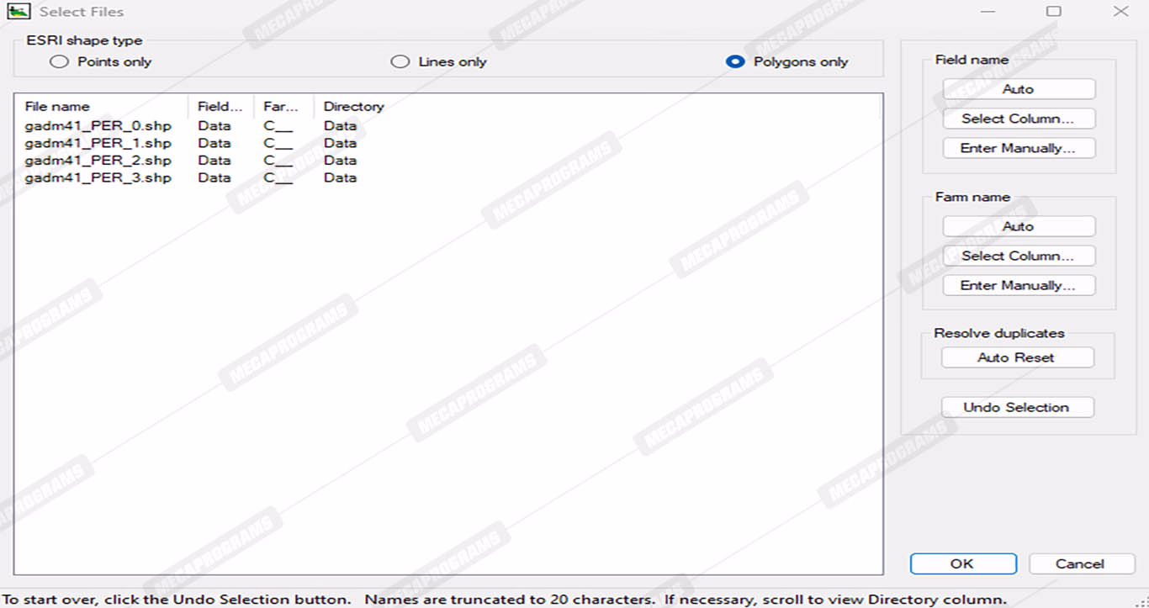Viewport: 1149px width, 608px height.
Task: Confirm the dialog with OK
Action: (963, 563)
